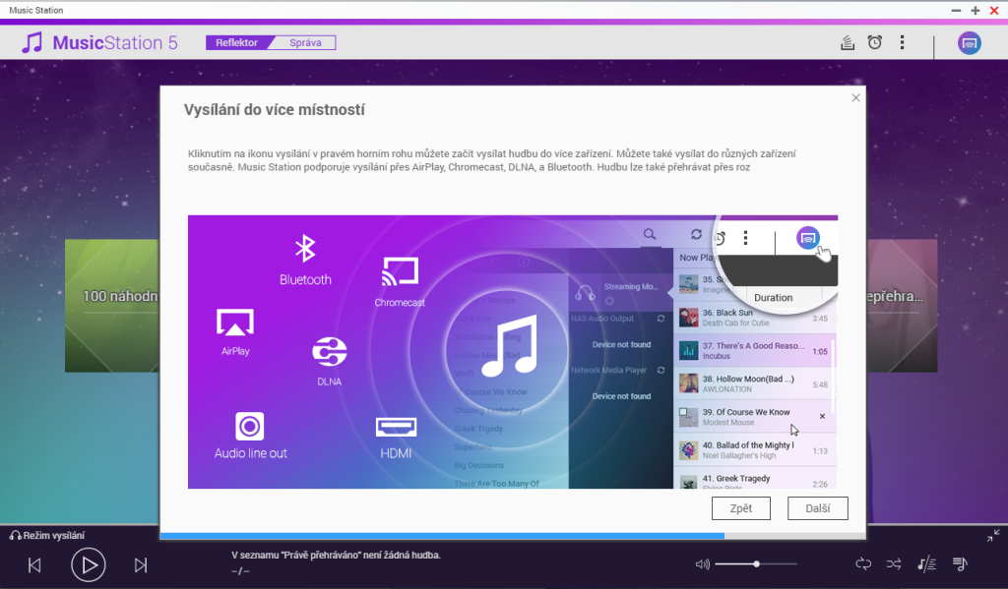The image size is (1008, 589).
Task: Switch to the Správa tab
Action: click(305, 42)
